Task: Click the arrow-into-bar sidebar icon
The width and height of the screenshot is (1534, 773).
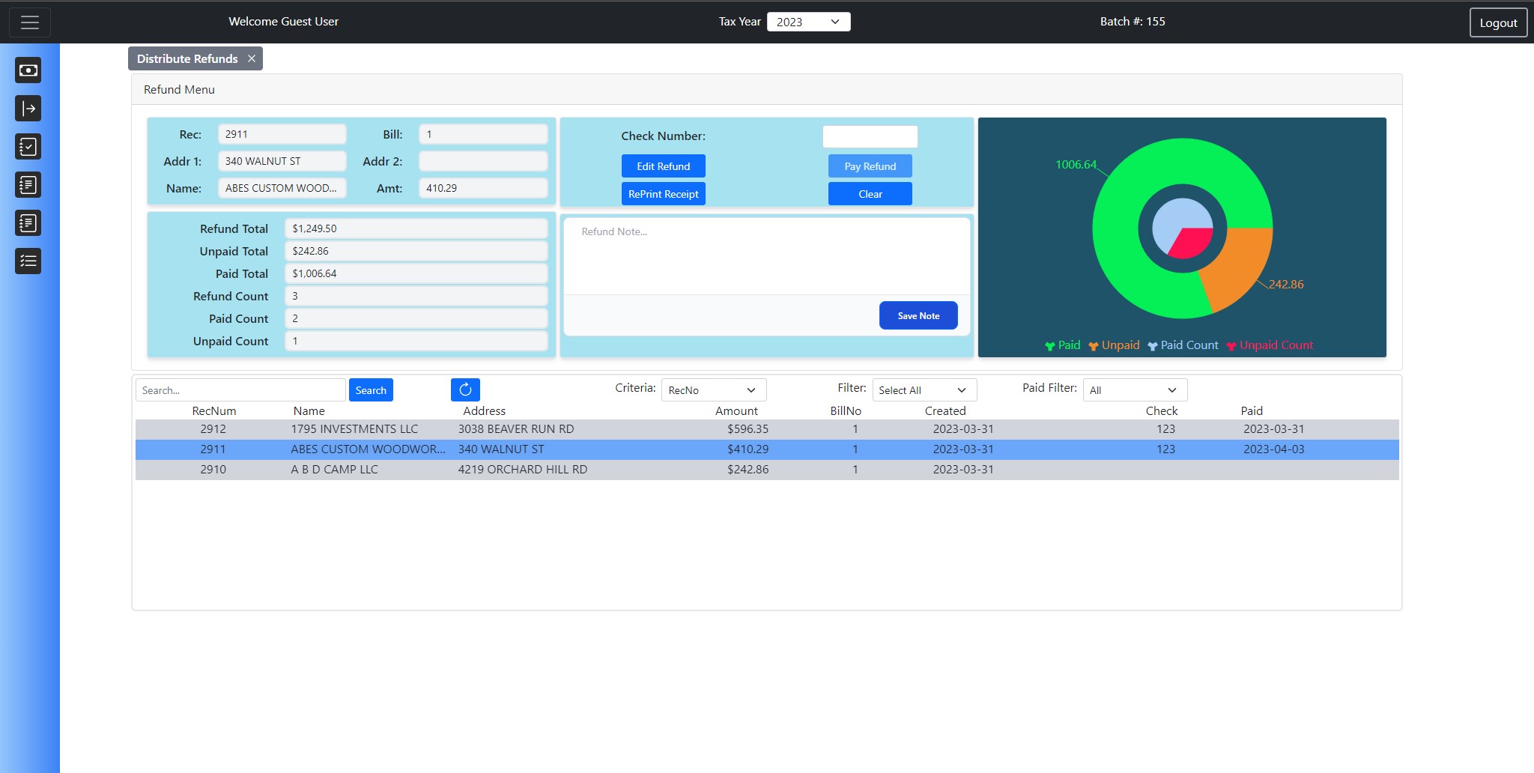Action: (x=28, y=109)
